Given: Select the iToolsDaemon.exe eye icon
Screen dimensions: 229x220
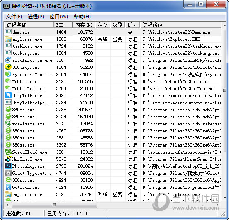Looking at the screenshot, I should [8, 60].
